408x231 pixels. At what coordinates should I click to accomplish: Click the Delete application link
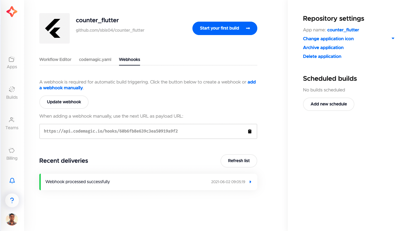tap(322, 56)
